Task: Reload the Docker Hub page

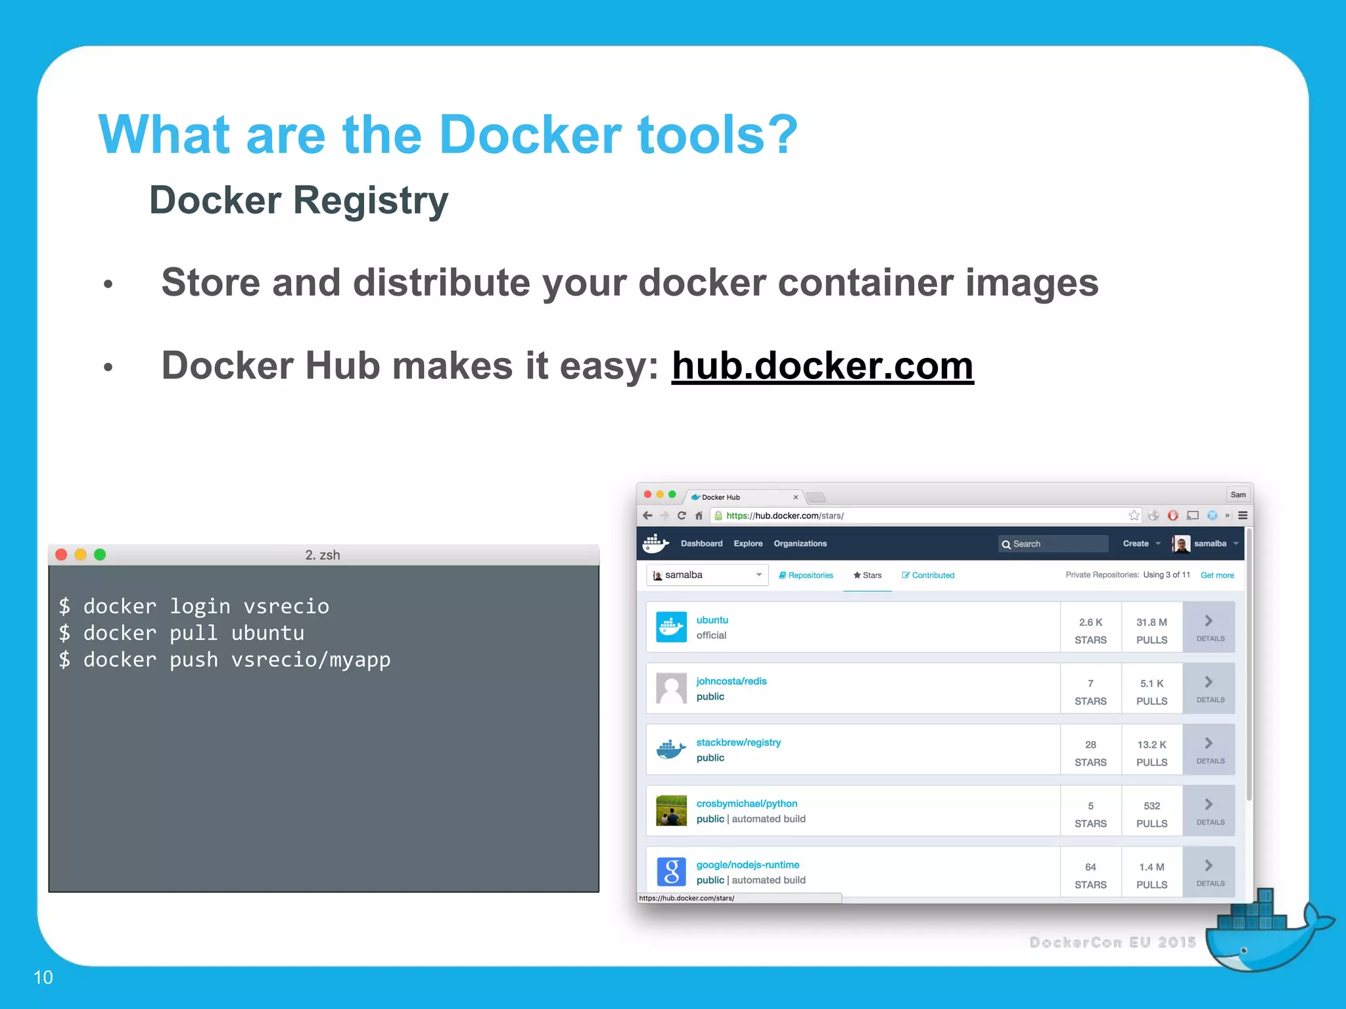Action: pyautogui.click(x=682, y=516)
